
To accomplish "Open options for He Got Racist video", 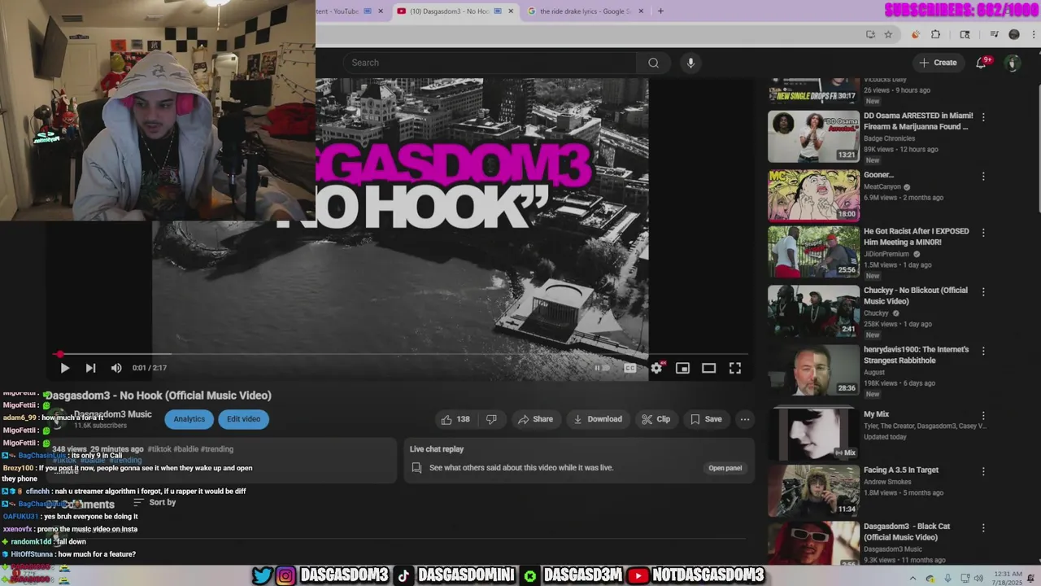I will 983,233.
